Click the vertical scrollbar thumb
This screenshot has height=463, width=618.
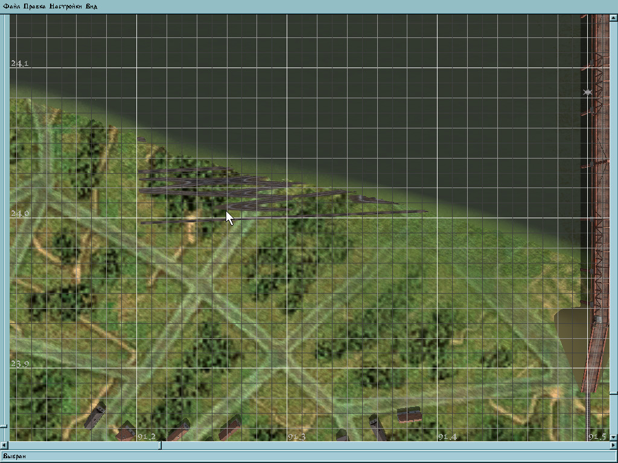coord(614,393)
